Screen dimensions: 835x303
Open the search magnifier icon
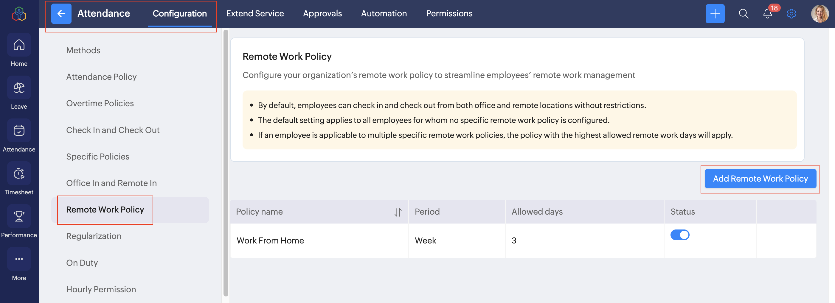743,14
